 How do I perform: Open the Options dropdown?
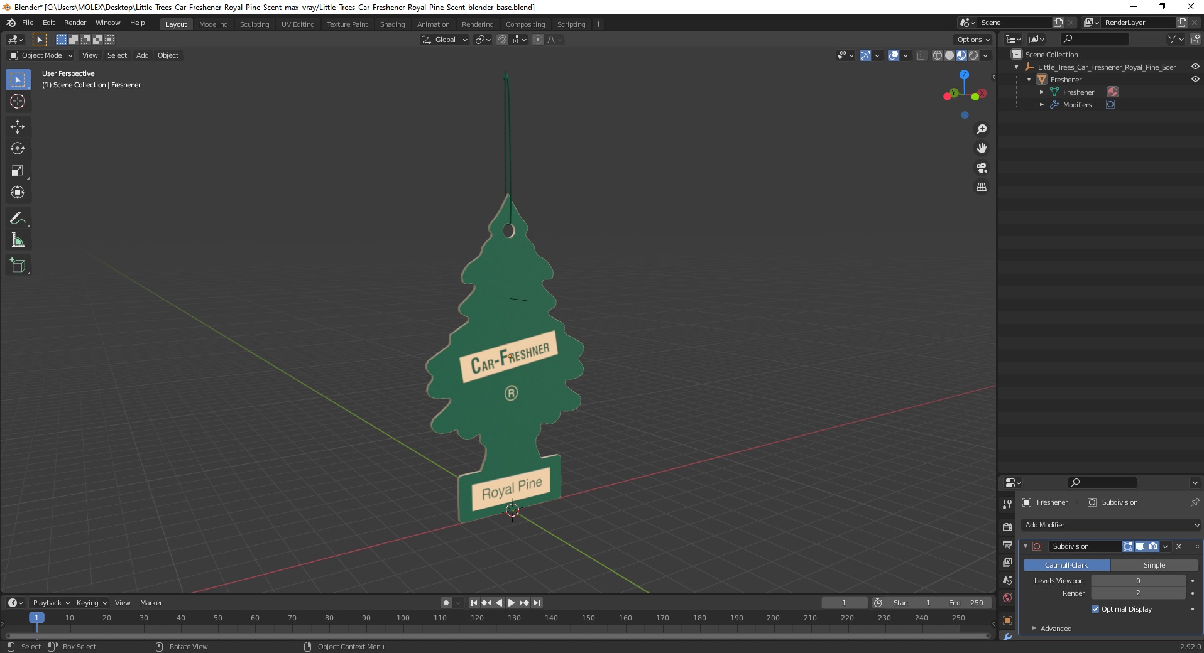973,40
